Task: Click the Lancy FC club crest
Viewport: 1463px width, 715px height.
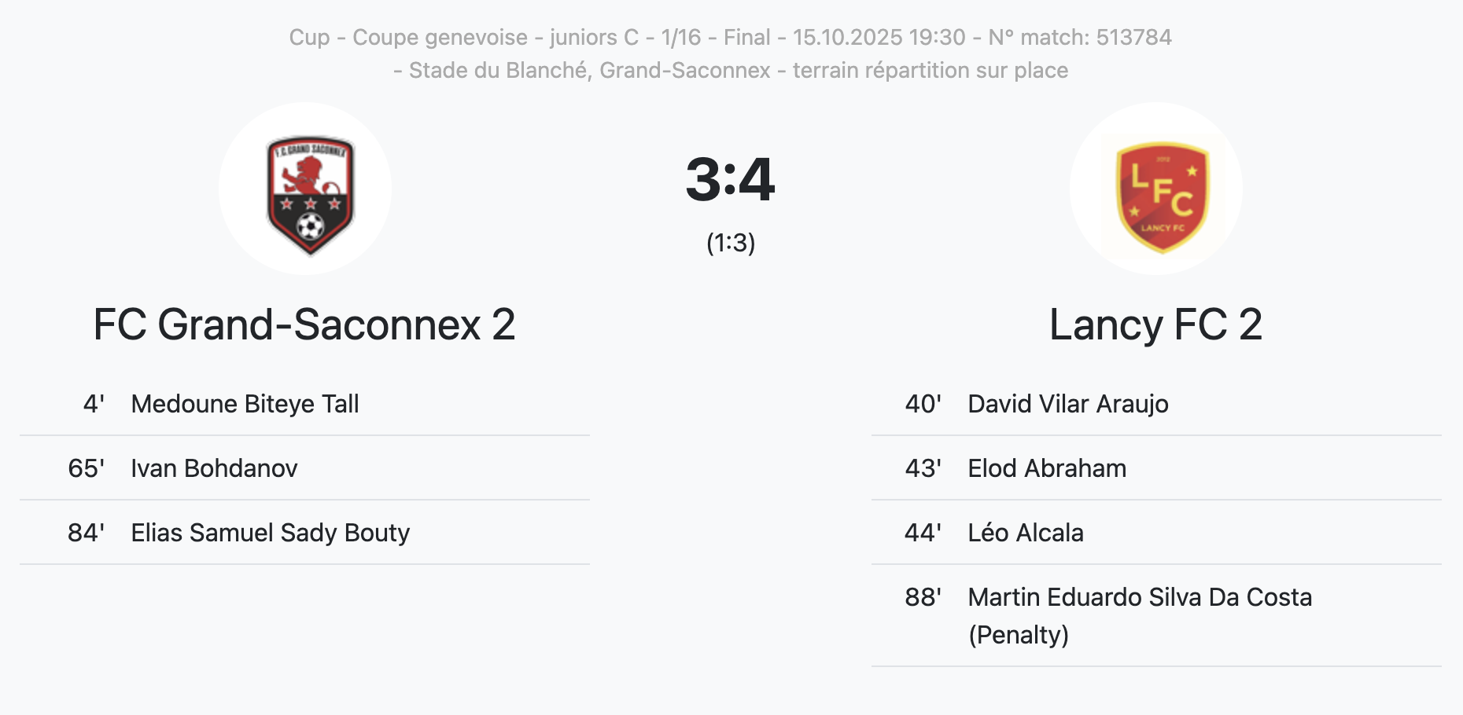Action: (x=1162, y=194)
